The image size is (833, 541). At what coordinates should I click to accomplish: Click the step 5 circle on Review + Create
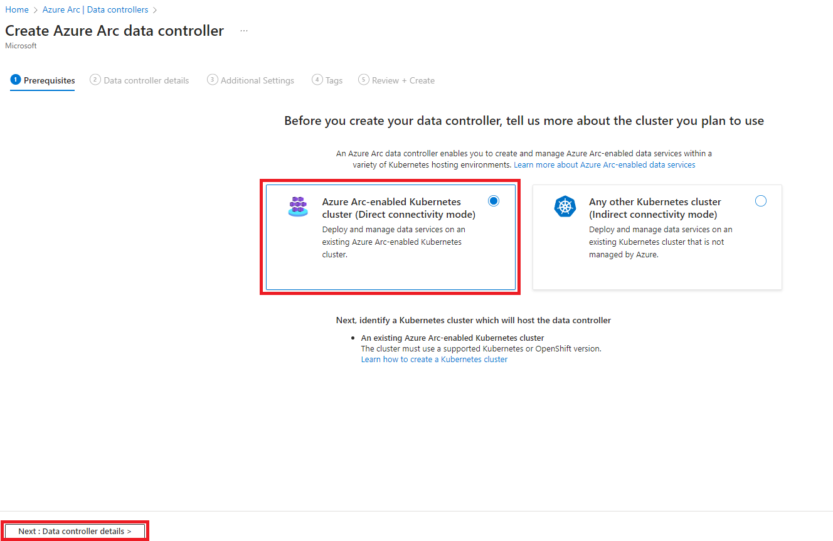(x=364, y=80)
